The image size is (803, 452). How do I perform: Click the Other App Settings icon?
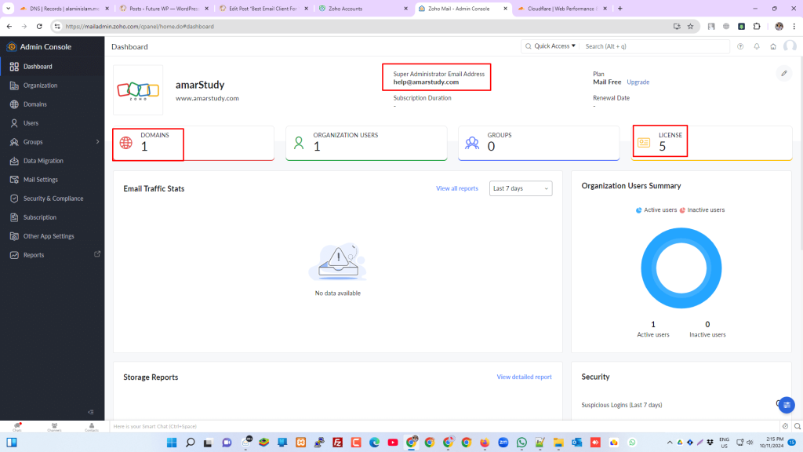click(14, 236)
